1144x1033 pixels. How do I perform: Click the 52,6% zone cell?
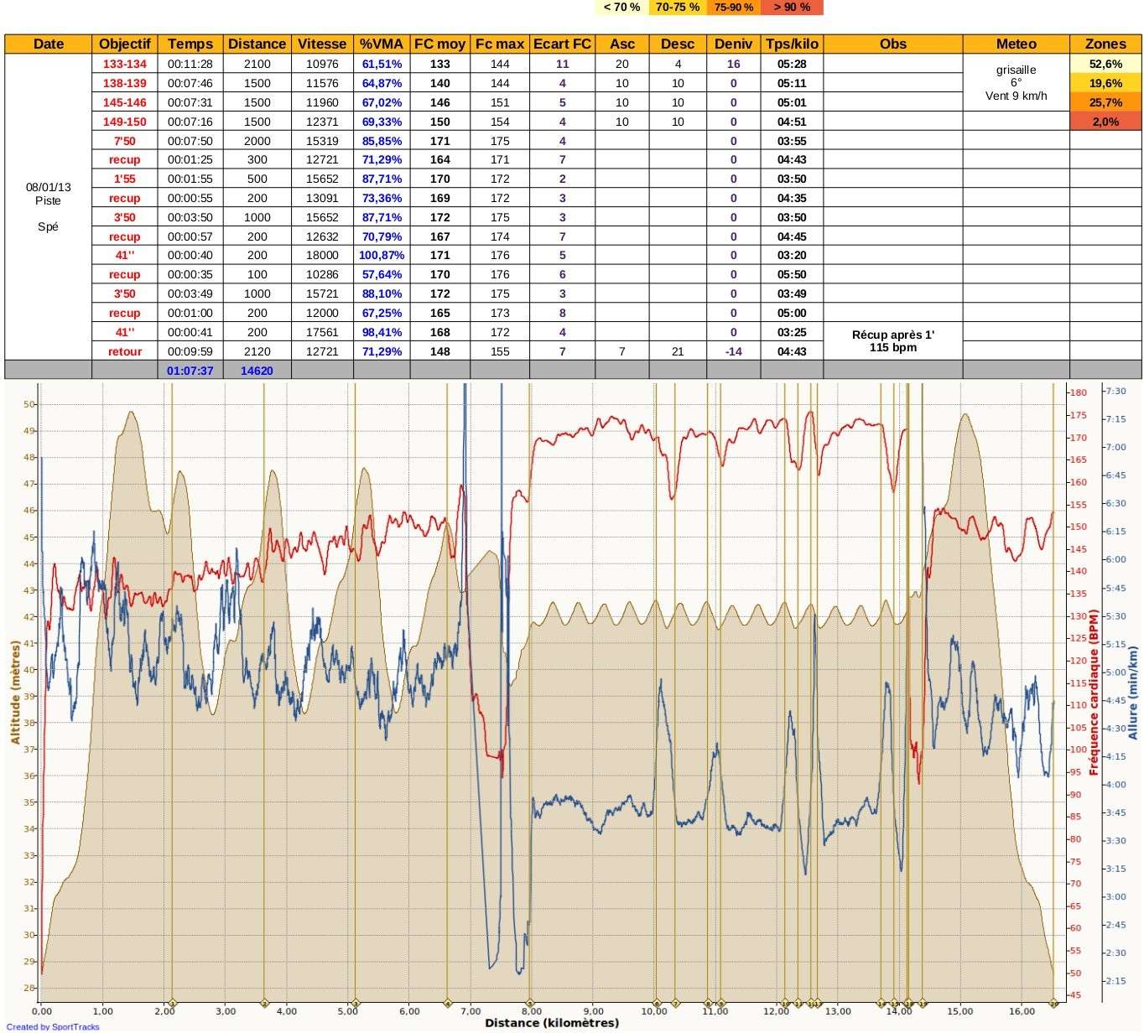click(1105, 64)
